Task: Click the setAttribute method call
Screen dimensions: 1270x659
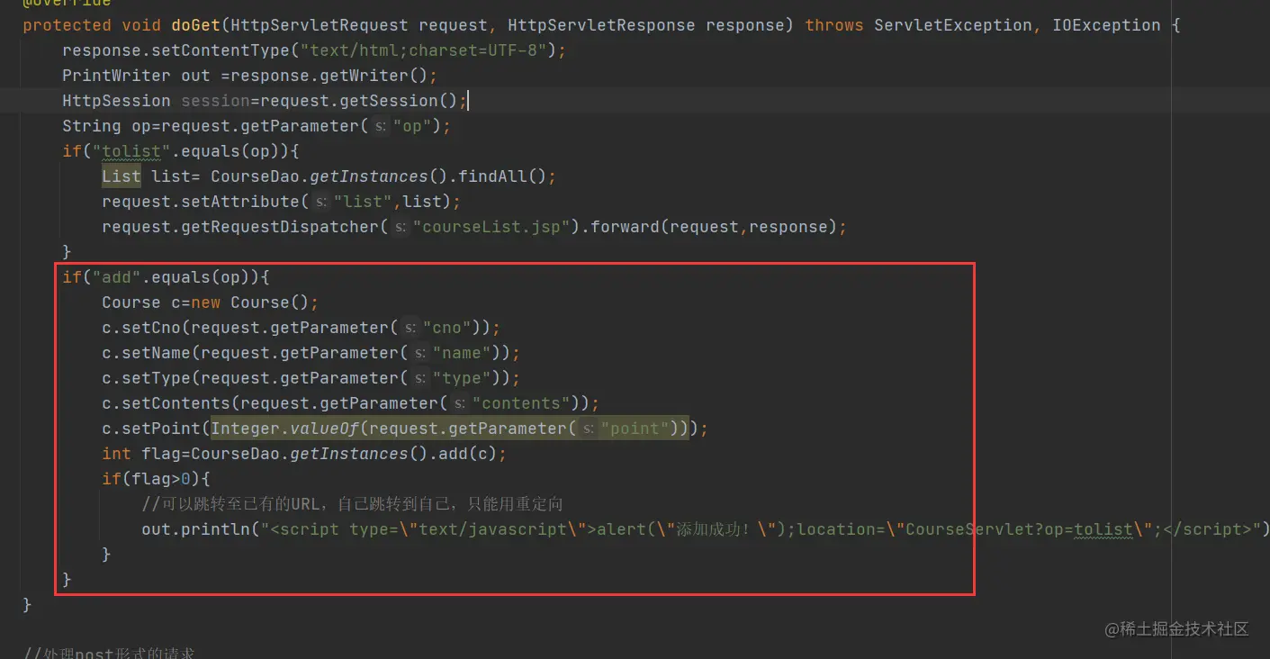Action: [240, 202]
